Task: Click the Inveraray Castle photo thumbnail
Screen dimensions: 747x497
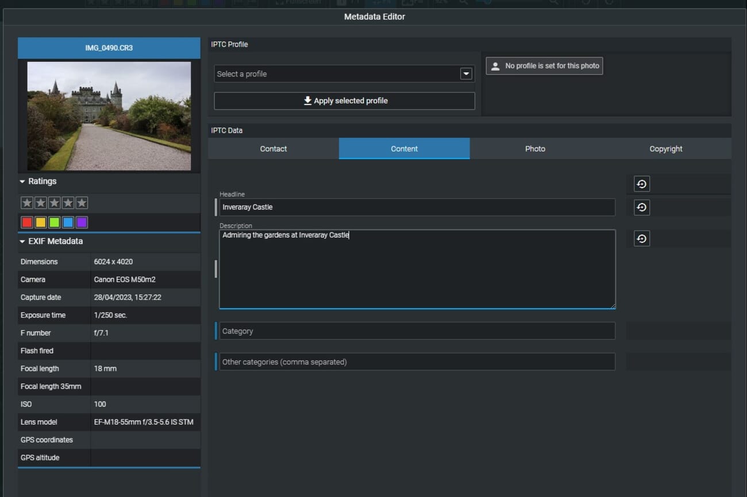Action: 109,115
